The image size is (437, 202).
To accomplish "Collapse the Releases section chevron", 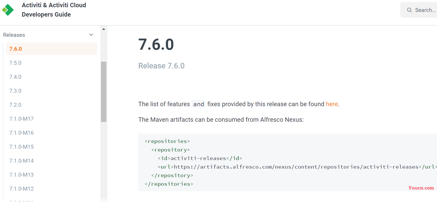I will [x=91, y=35].
